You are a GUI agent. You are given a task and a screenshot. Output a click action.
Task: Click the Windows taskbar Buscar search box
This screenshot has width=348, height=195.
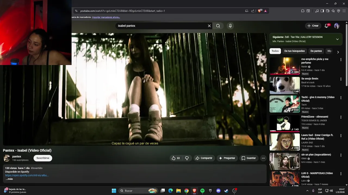pos(139,191)
